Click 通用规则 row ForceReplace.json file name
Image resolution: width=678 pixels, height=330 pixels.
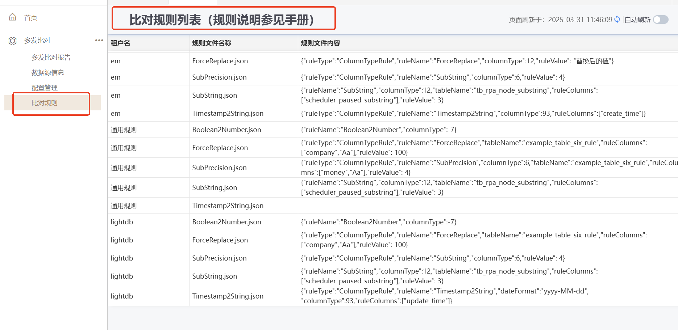pos(220,148)
